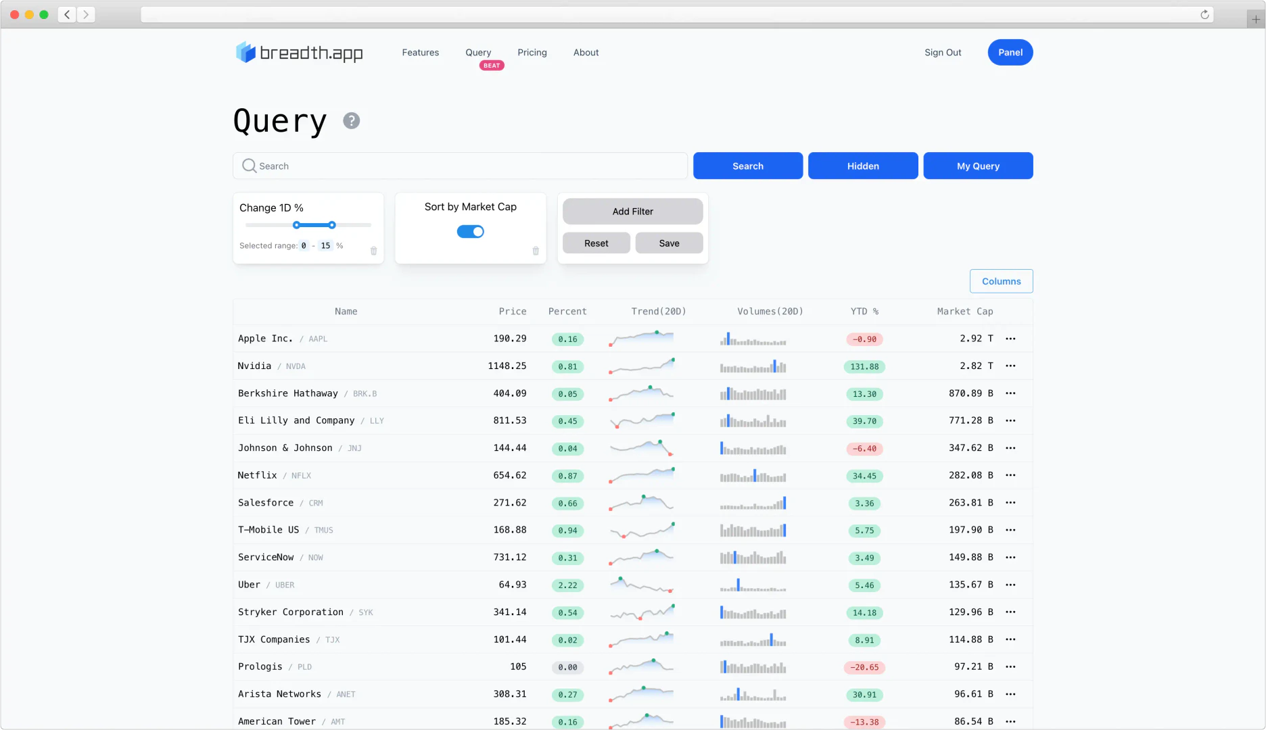Screen dimensions: 1266x730
Task: Click the help question mark beside Query heading
Action: tap(351, 121)
